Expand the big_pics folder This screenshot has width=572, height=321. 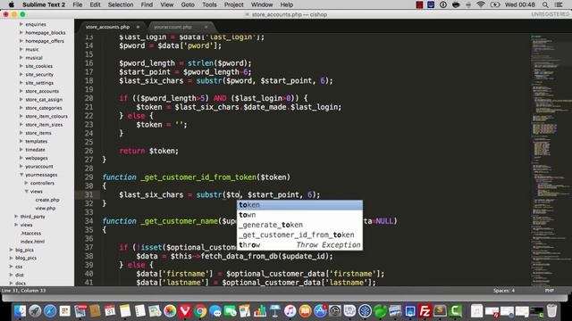click(11, 250)
